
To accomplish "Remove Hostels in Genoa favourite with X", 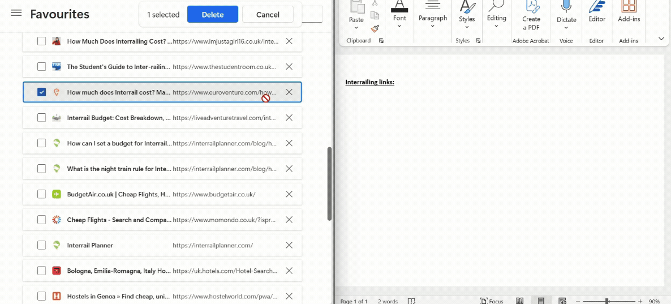I will pos(289,296).
